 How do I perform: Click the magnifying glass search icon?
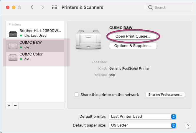[151, 7]
